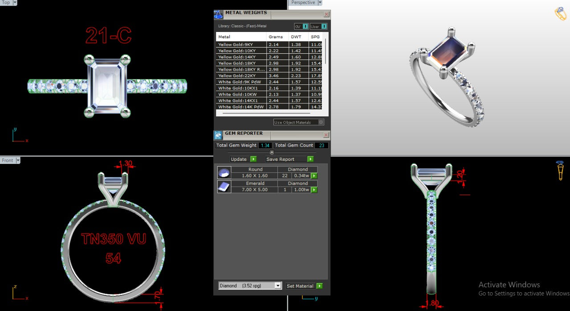Select the Yellow Gold:10KY row

(x=269, y=51)
